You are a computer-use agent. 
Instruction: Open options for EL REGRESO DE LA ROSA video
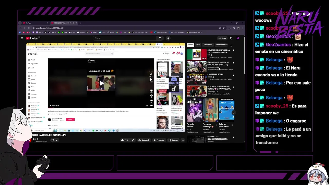(233, 62)
